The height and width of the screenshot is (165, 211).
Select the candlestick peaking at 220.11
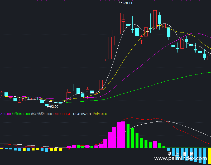(119, 23)
